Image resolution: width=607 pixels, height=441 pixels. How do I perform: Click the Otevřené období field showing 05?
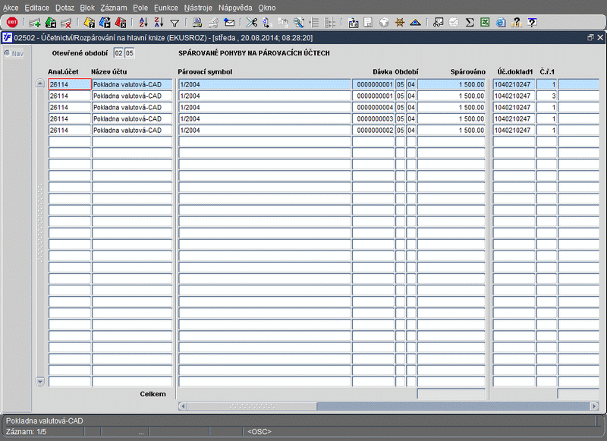129,53
